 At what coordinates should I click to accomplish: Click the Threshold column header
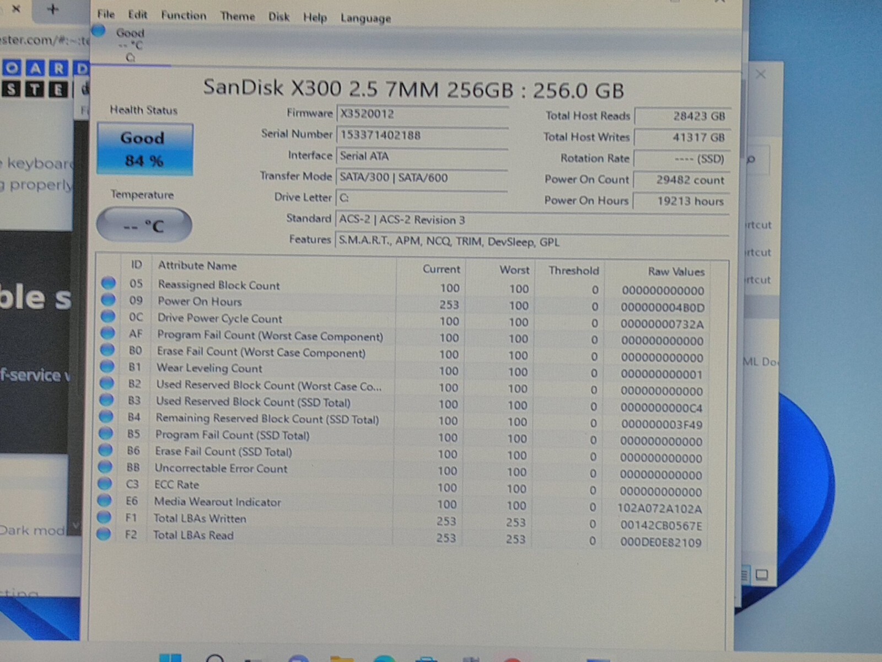(573, 271)
